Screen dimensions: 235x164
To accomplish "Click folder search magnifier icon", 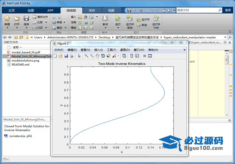I will pyautogui.click(x=230, y=37).
